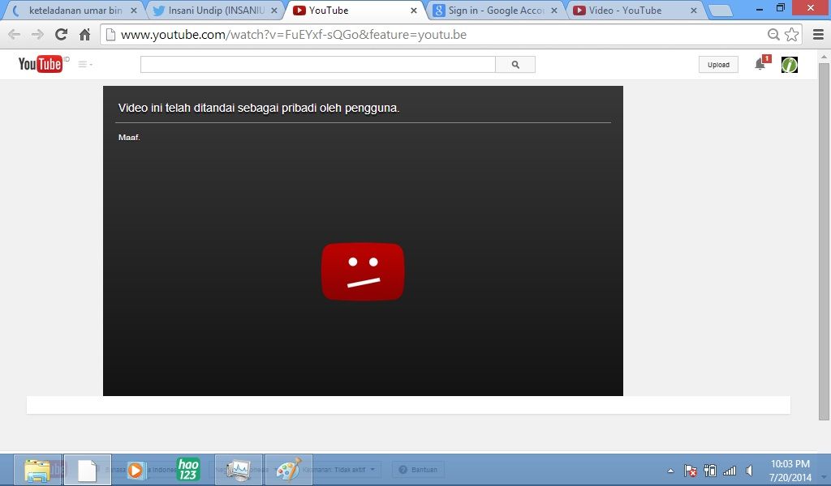Click the Upload button
This screenshot has height=486, width=831.
pyautogui.click(x=718, y=65)
